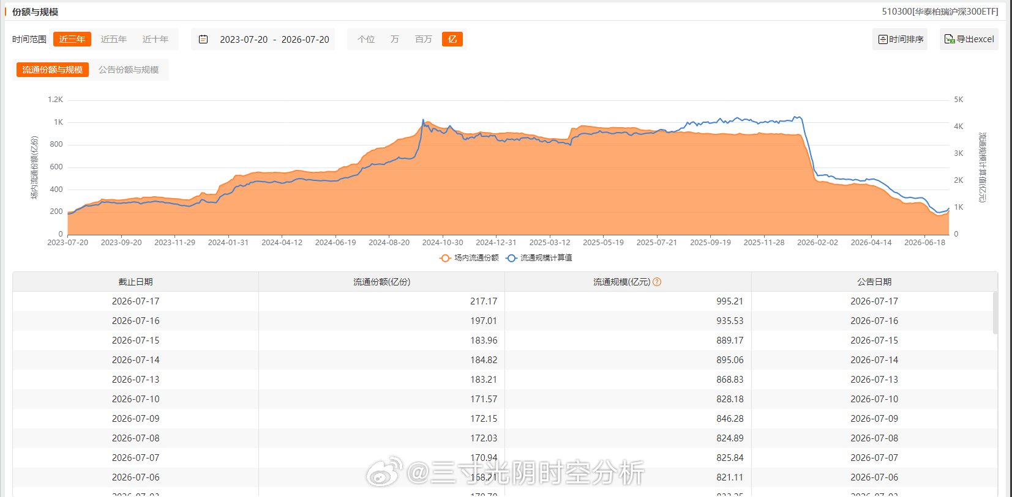This screenshot has height=497, width=1012.
Task: Click the export Excel icon
Action: point(950,39)
